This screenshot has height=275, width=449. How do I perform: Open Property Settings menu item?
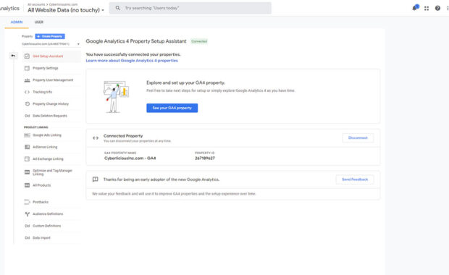pos(51,68)
